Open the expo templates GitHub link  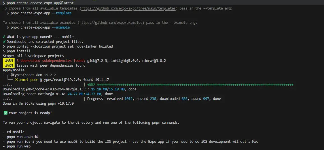(x=128, y=8)
